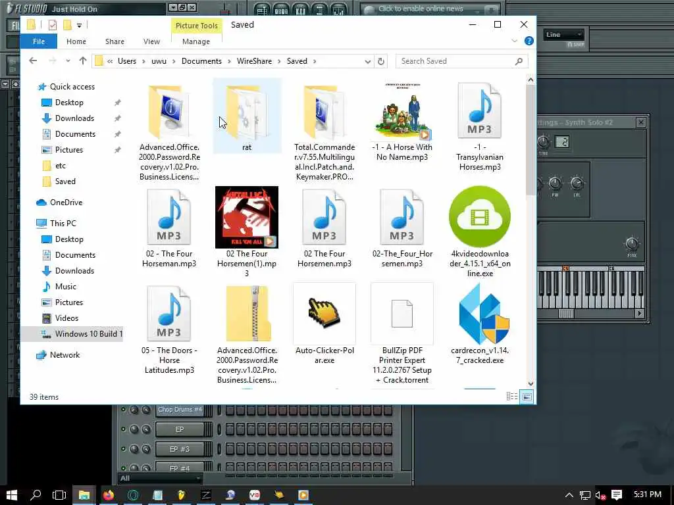Refresh the Saved folder view
The height and width of the screenshot is (505, 674).
point(381,61)
